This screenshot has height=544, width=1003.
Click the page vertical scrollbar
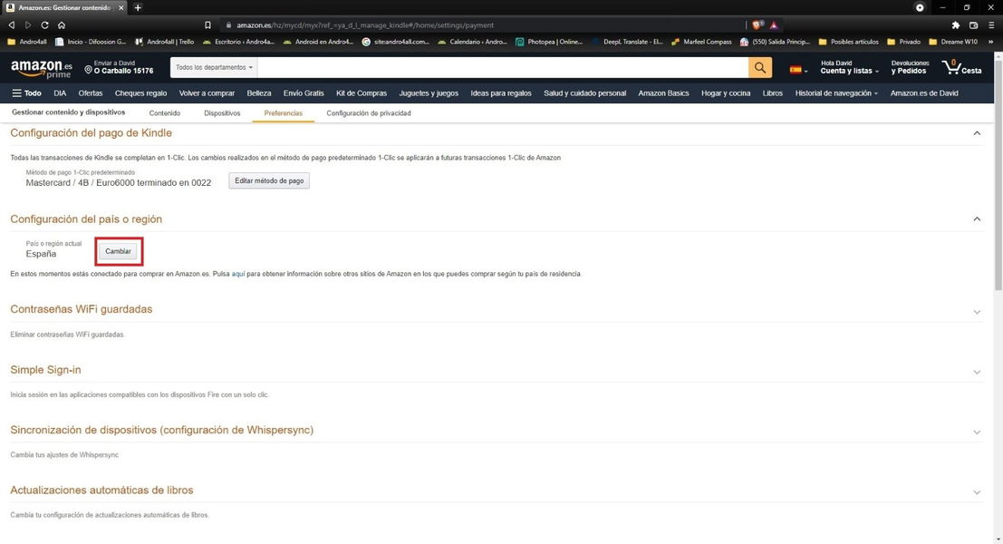point(998,176)
